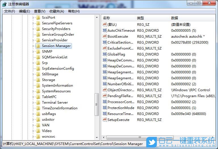Expand the ServiceProvider tree node

pyautogui.click(x=33, y=40)
